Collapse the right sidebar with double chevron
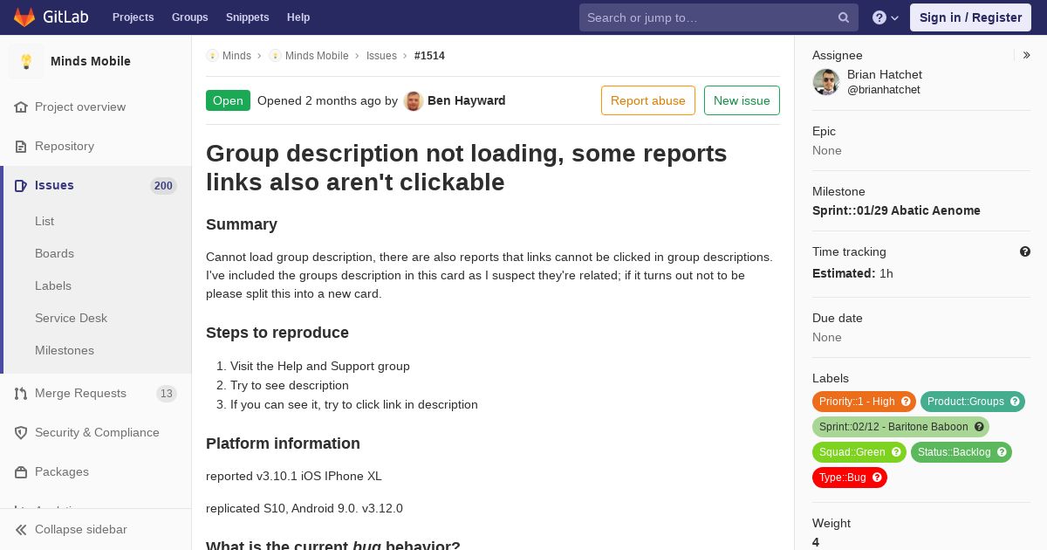Viewport: 1047px width, 550px height. 1027,55
